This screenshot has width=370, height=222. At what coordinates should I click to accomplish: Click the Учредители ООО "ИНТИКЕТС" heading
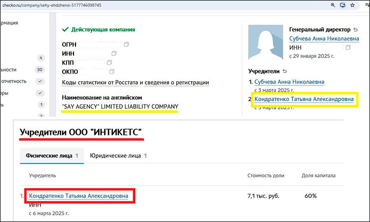(81, 132)
